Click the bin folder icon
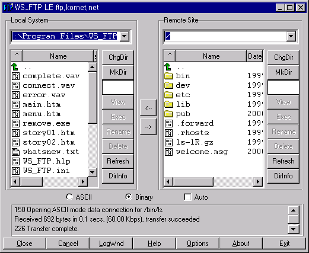The width and height of the screenshot is (309, 253). tap(168, 76)
